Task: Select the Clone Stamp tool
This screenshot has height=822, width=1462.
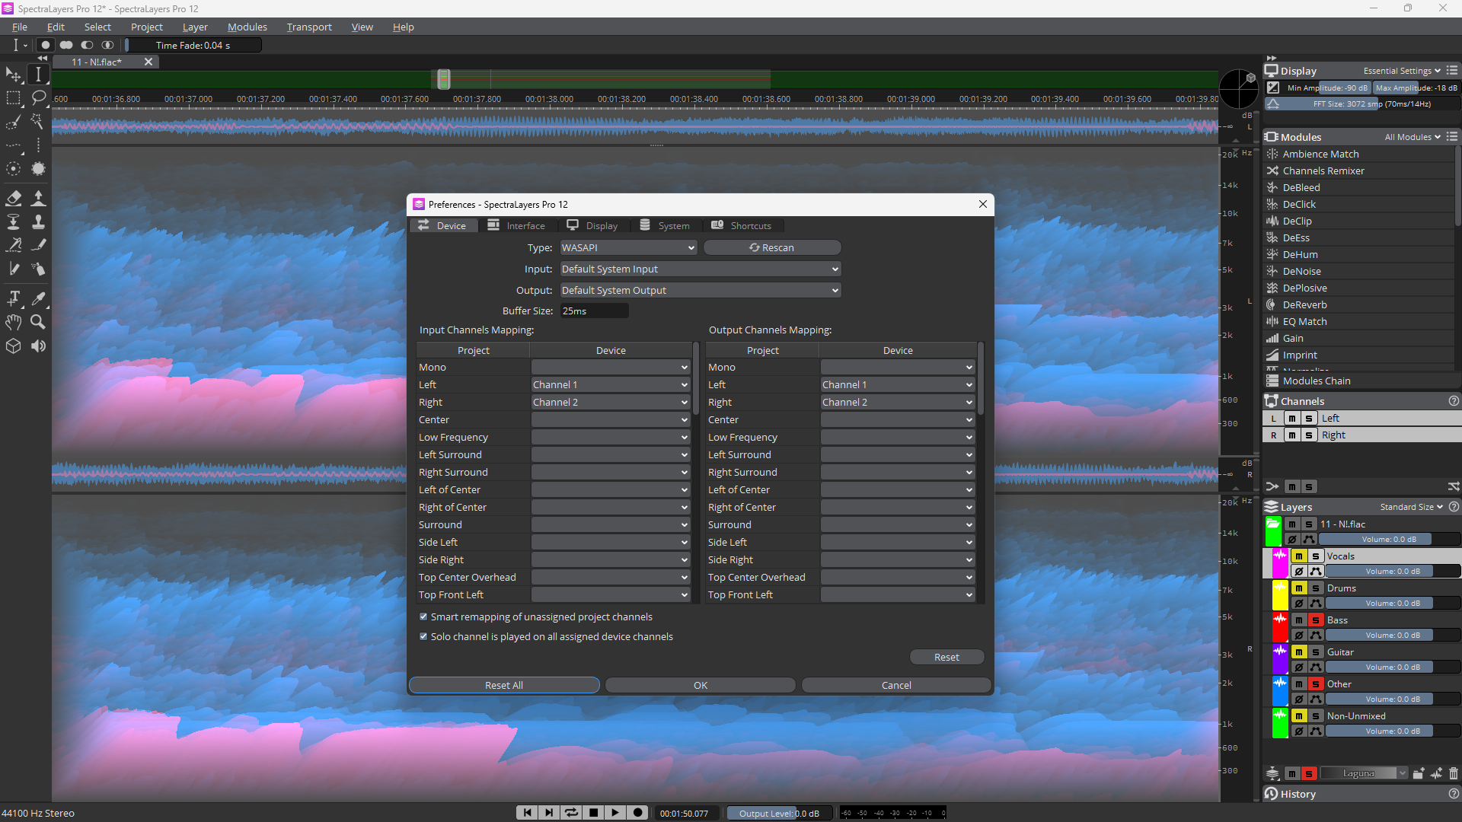Action: click(38, 222)
